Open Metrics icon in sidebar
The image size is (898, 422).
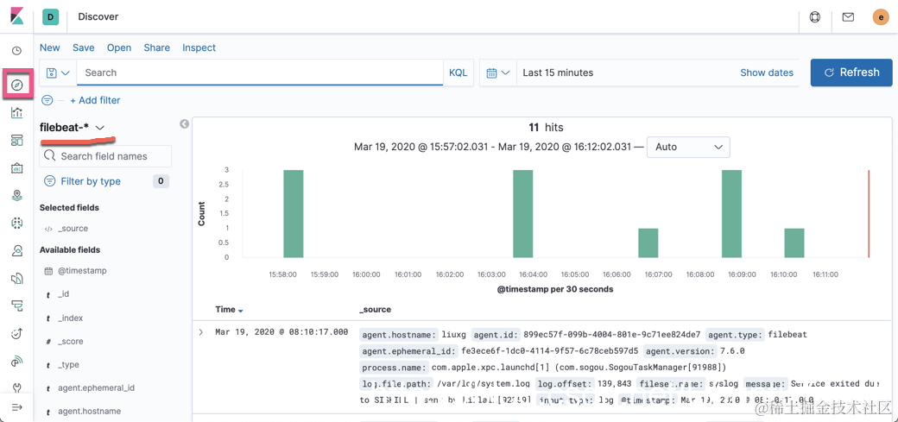17,251
